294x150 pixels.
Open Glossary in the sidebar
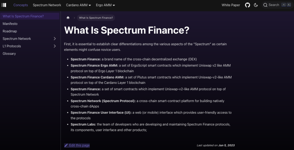pyautogui.click(x=9, y=53)
